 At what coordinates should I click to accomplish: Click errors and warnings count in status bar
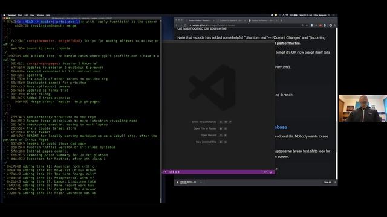(x=174, y=172)
